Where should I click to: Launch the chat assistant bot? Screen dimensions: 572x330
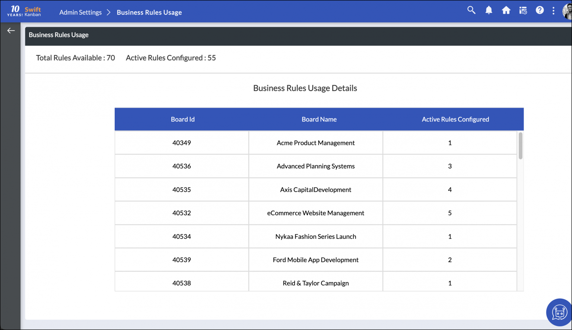coord(559,312)
